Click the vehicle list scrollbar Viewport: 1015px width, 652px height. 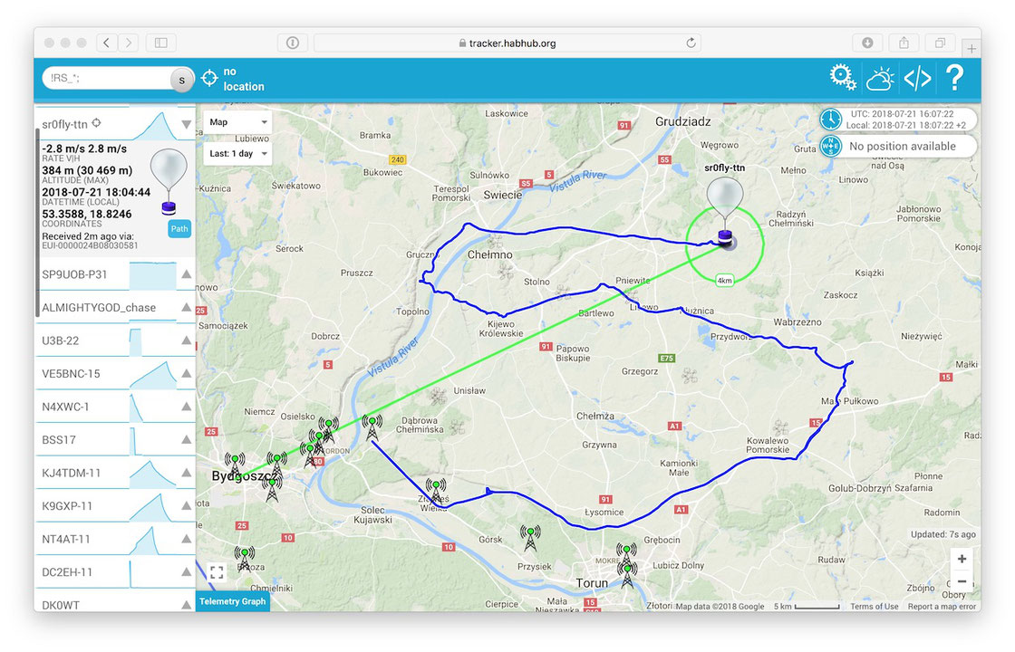pos(37,223)
